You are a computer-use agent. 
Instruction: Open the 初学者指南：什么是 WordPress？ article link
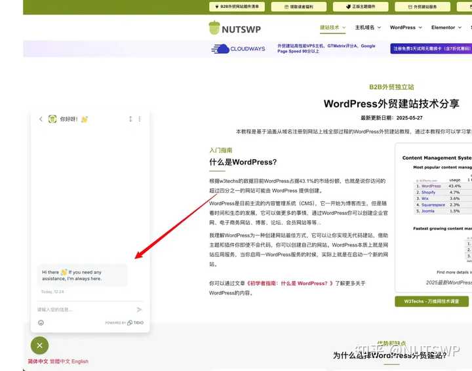tap(290, 283)
